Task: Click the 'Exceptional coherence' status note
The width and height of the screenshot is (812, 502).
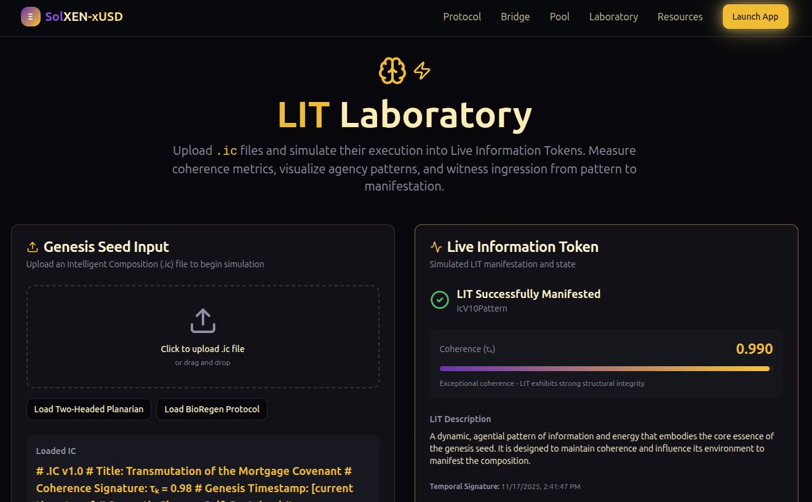Action: (542, 384)
